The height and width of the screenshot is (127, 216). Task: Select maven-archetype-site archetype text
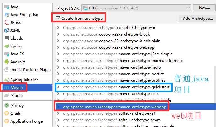pyautogui.click(x=110, y=94)
